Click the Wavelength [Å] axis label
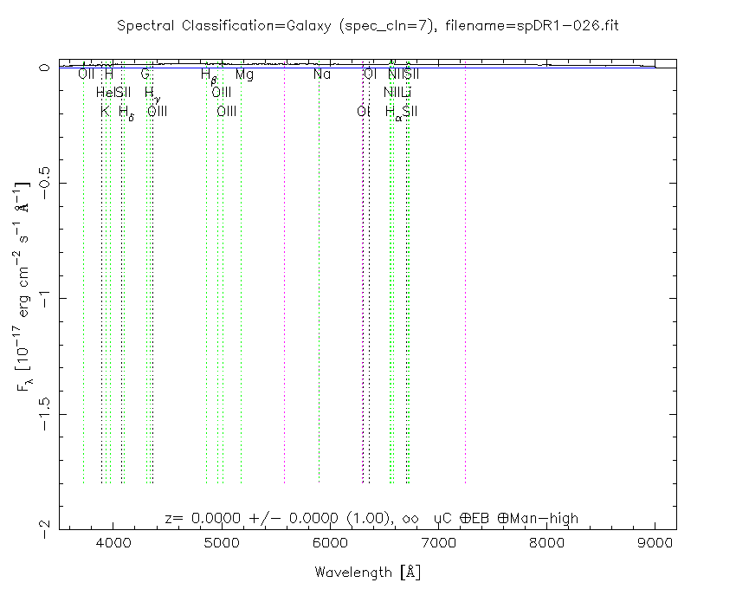 click(367, 573)
